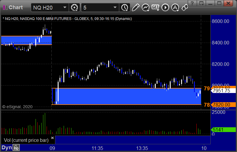The height and width of the screenshot is (152, 237).
Task: Click the chart title NQ H20 NASDAQ 100 text
Action: (67, 19)
